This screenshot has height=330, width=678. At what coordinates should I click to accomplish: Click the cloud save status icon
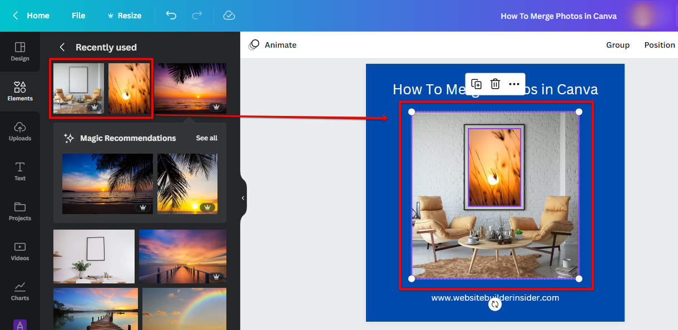tap(229, 16)
